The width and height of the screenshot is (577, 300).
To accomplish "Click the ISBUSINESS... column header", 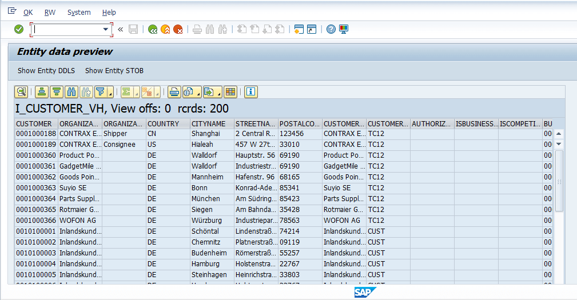I will click(x=476, y=124).
